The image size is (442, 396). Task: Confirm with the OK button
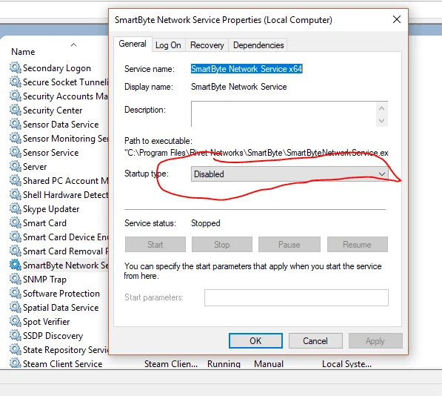[255, 340]
